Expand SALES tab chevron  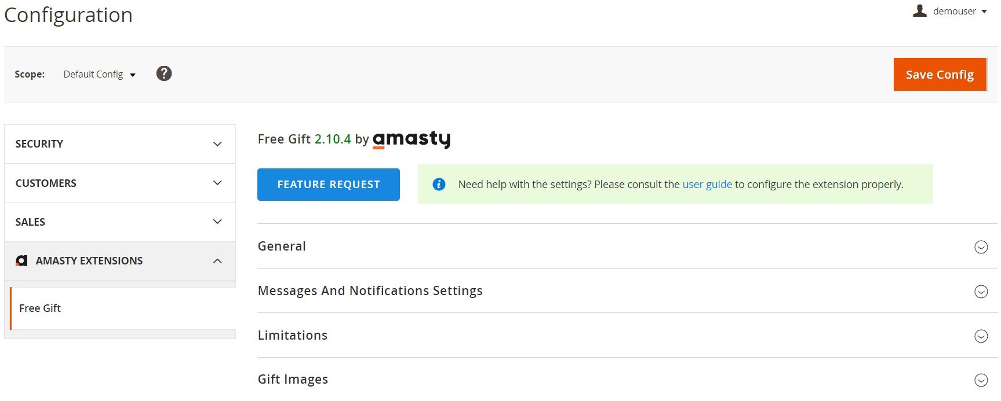pyautogui.click(x=217, y=222)
